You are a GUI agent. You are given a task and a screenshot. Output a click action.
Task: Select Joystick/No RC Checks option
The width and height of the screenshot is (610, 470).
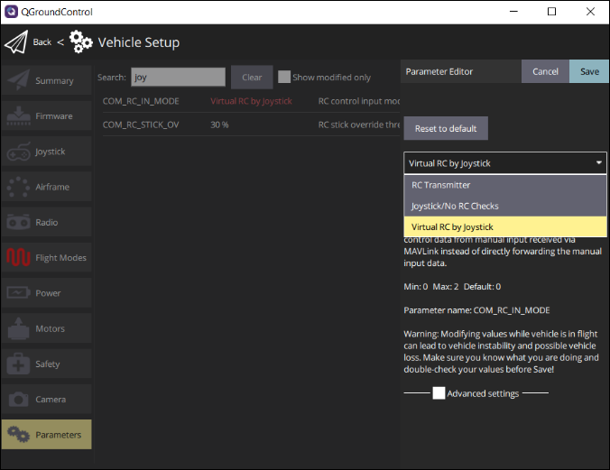pos(505,206)
